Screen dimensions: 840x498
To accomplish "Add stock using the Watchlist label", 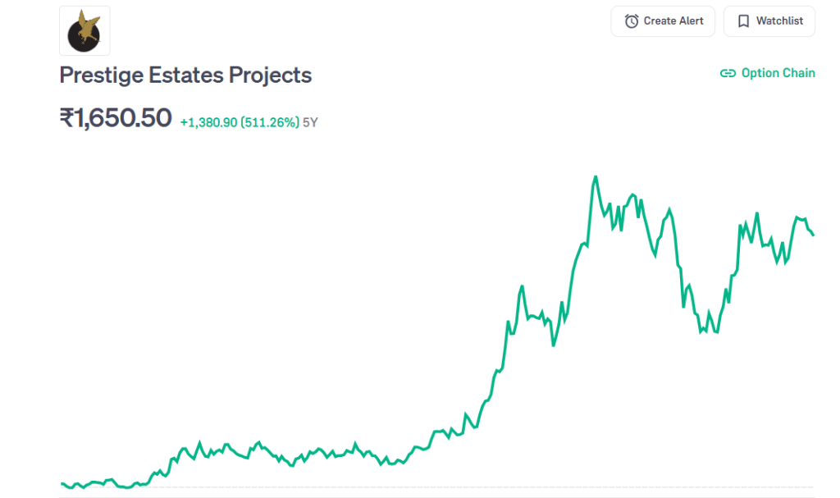I will 779,21.
